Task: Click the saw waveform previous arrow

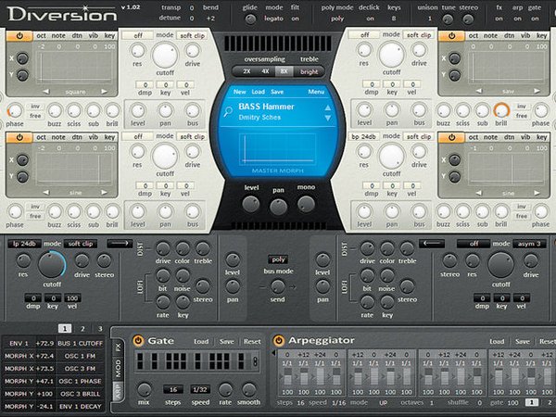Action: 479,91
